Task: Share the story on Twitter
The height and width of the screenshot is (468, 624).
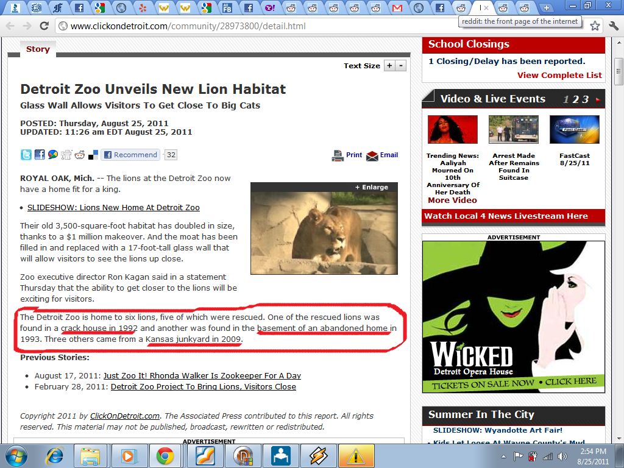Action: (26, 155)
